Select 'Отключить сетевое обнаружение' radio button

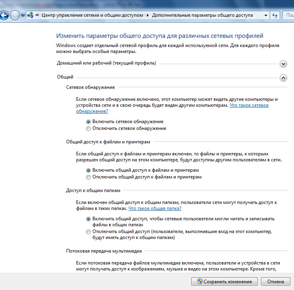click(88, 129)
